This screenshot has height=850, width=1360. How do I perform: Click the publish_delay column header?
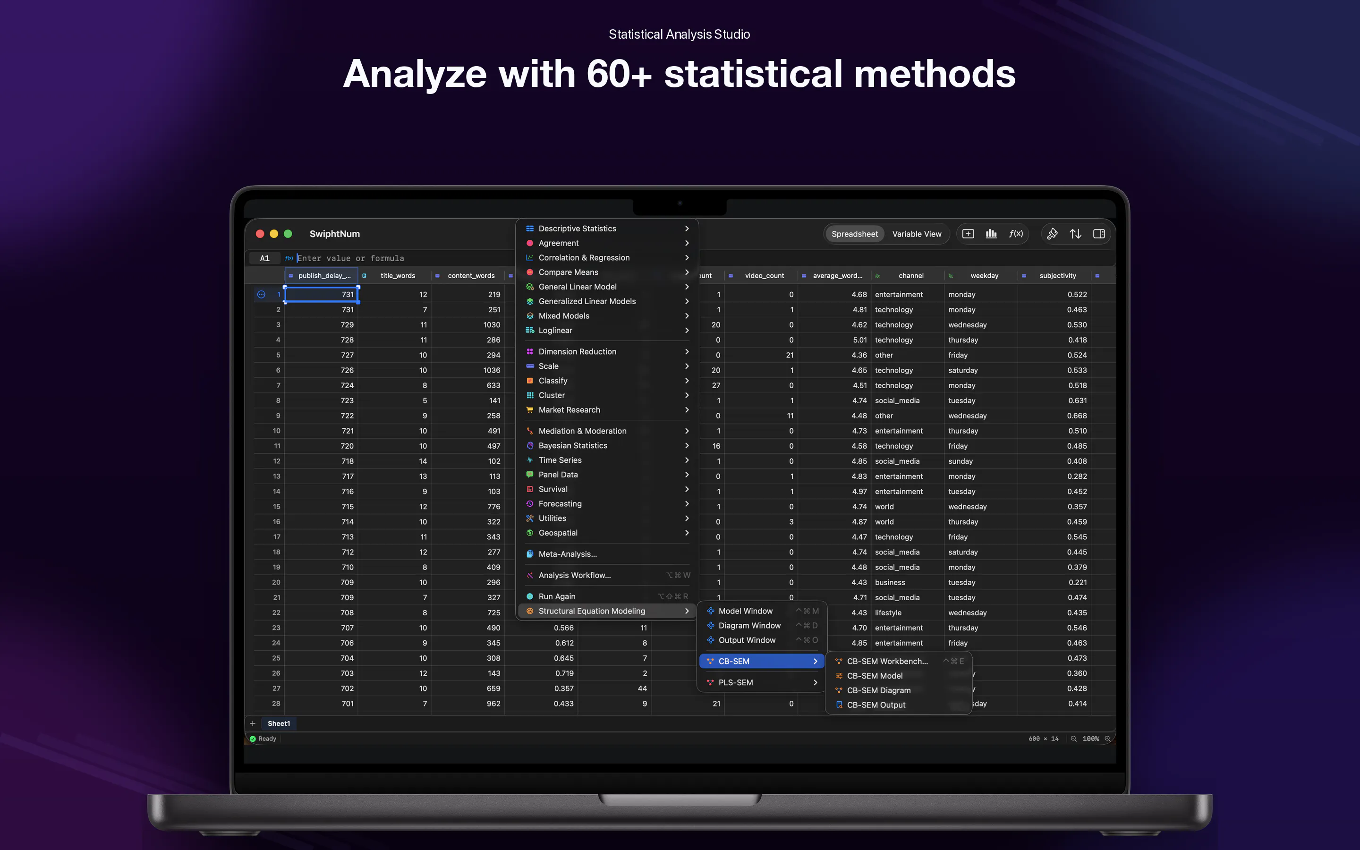coord(322,275)
